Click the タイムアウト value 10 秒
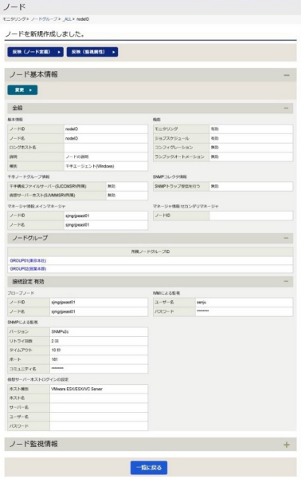The width and height of the screenshot is (301, 479). point(56,350)
